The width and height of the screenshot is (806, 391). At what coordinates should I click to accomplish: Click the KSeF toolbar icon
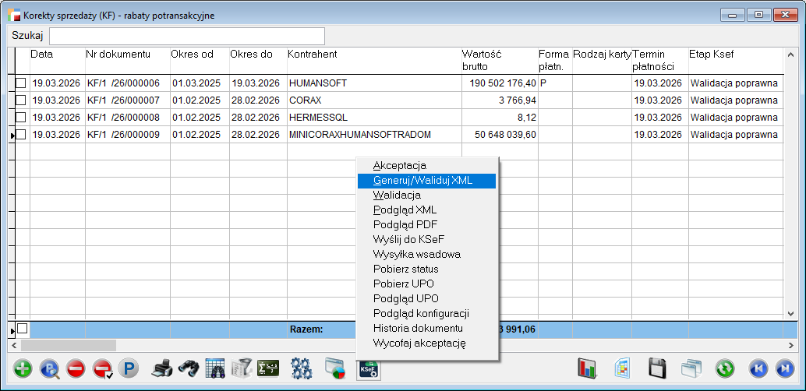tap(368, 368)
